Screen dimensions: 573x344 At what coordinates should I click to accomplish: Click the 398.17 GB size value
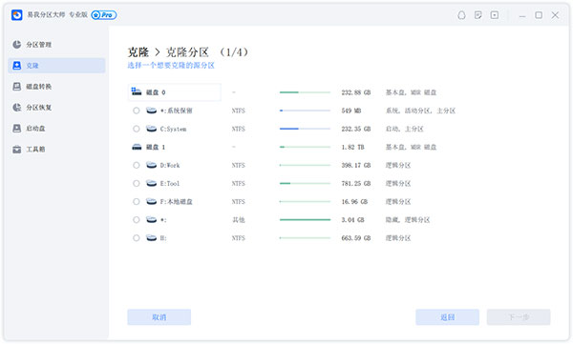tap(356, 165)
